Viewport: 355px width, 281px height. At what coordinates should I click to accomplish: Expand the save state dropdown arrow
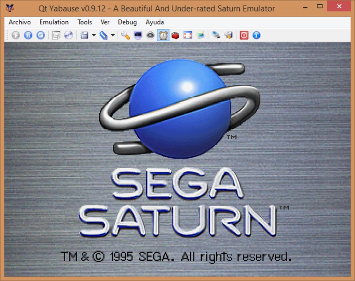(x=94, y=36)
